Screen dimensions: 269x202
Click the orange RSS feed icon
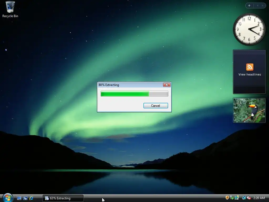point(250,67)
